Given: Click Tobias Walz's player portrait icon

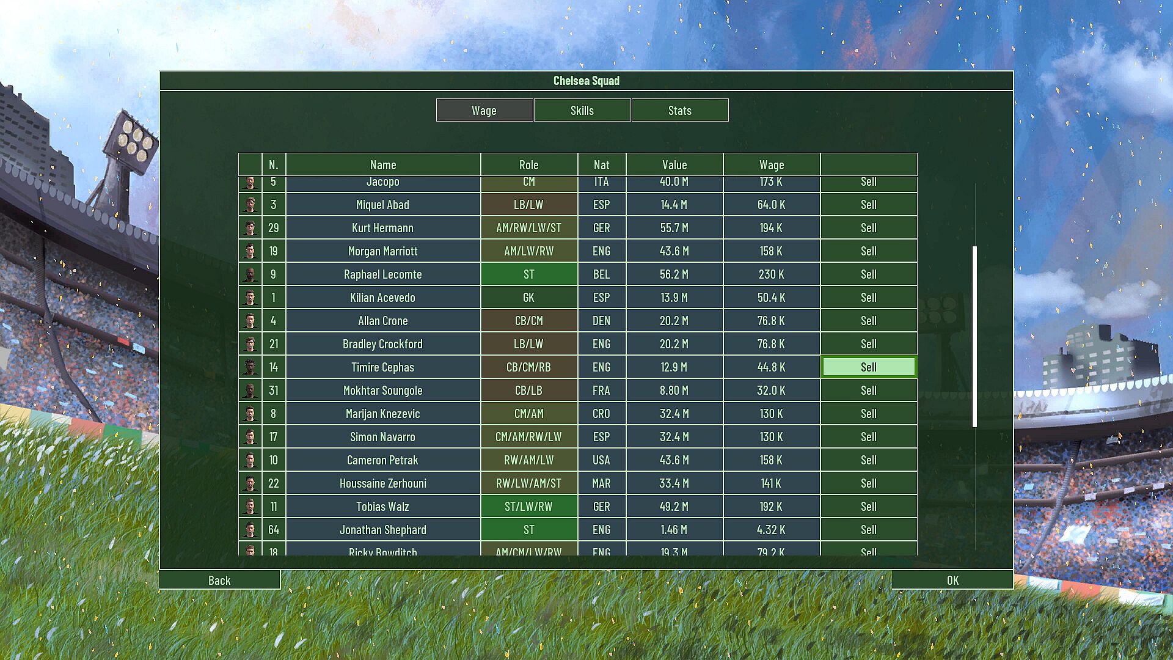Looking at the screenshot, I should tap(250, 507).
